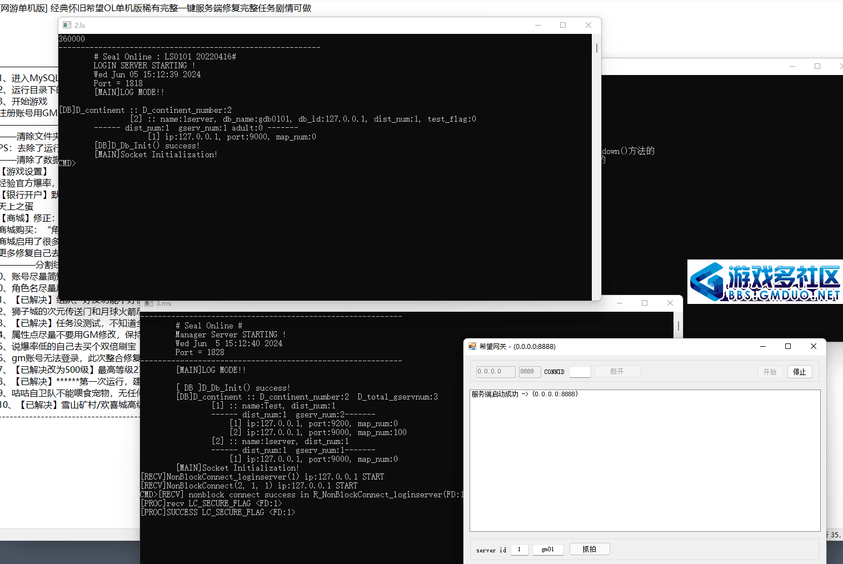The image size is (843, 564).
Task: Click the 2.ls window title text
Action: click(80, 26)
